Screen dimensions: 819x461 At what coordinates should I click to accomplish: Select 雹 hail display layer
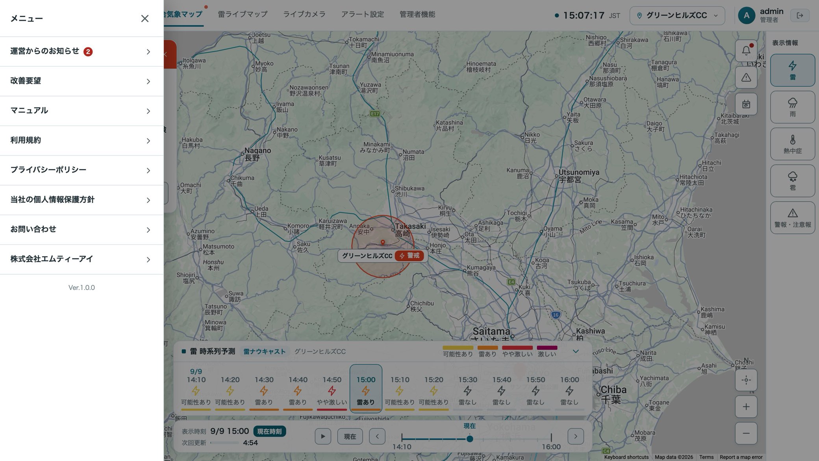(792, 181)
